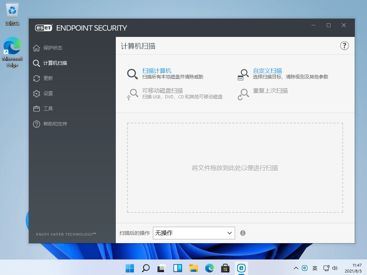Click 重复上次扫描 text
This screenshot has height=275, width=367.
click(270, 90)
